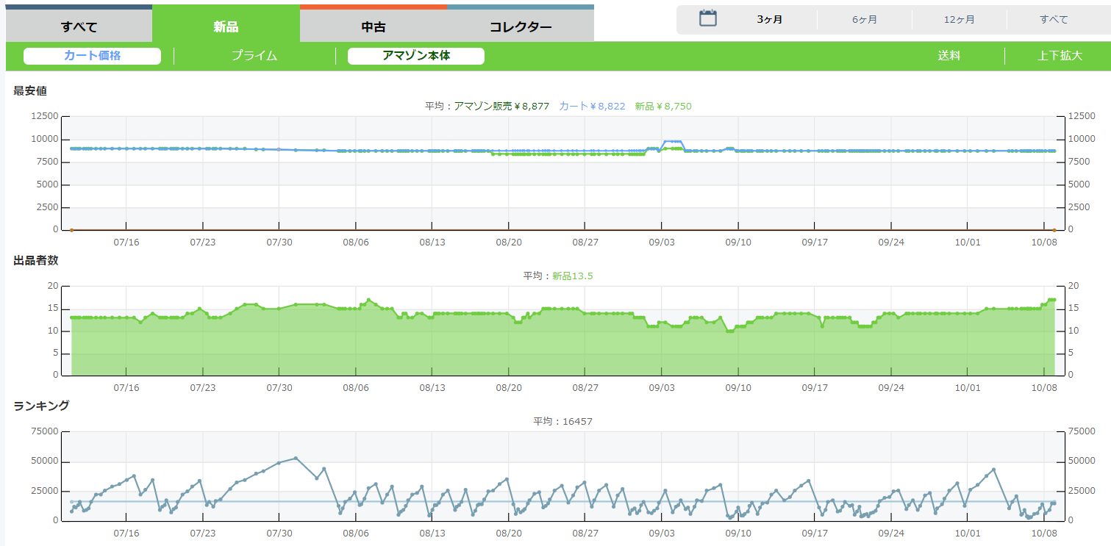Click the calendar icon beside period options
The image size is (1111, 546).
point(707,18)
